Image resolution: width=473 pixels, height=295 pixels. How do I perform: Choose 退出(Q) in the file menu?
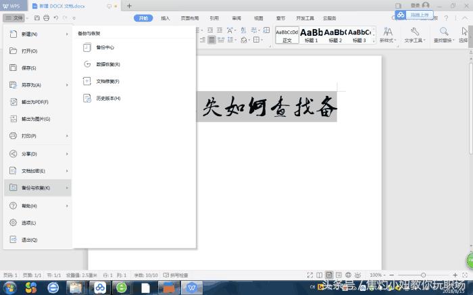click(x=38, y=240)
